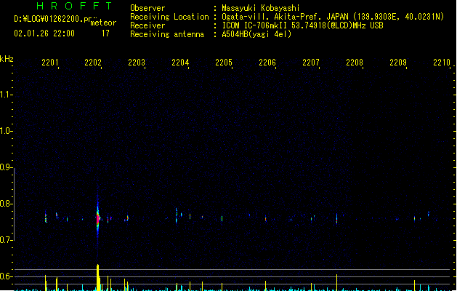Click the 0.6 kHz frequency label

pyautogui.click(x=6, y=276)
